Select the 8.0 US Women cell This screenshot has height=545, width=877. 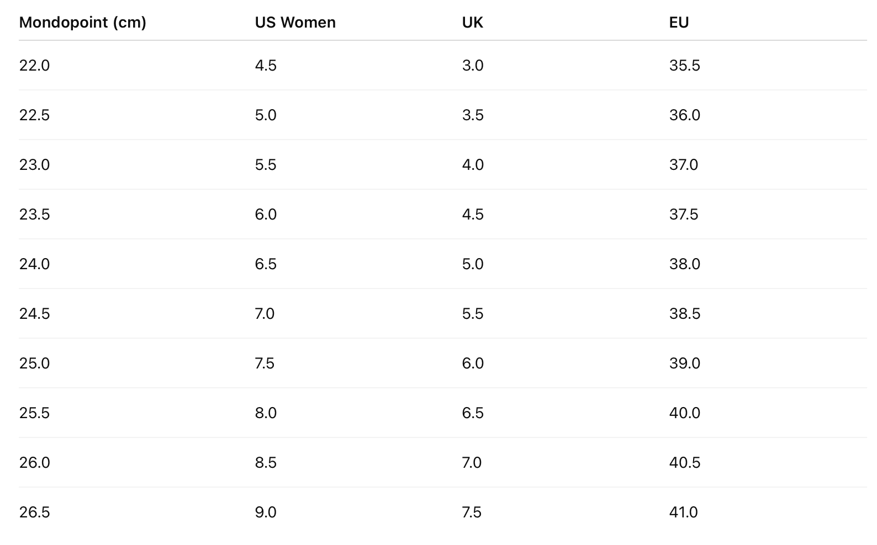[266, 413]
